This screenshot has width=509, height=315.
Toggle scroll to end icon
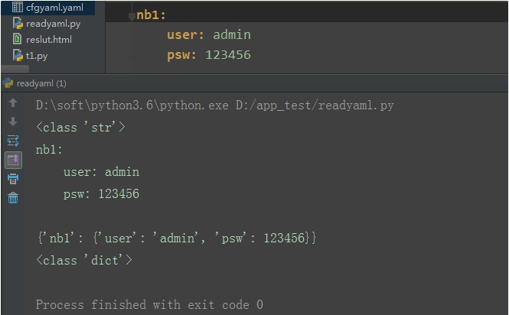[x=13, y=160]
